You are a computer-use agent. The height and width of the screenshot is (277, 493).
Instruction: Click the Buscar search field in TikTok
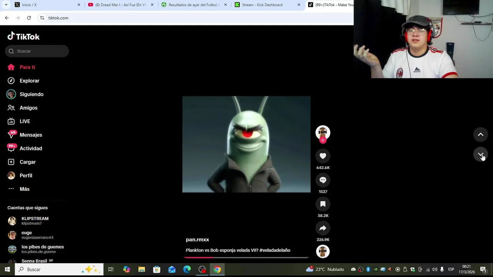[37, 51]
